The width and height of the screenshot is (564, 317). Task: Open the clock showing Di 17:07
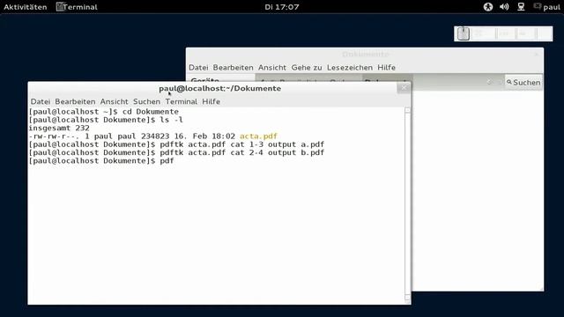[282, 7]
